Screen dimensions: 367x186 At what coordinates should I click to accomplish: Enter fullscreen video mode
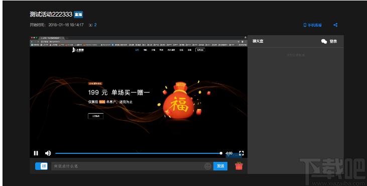pyautogui.click(x=241, y=153)
